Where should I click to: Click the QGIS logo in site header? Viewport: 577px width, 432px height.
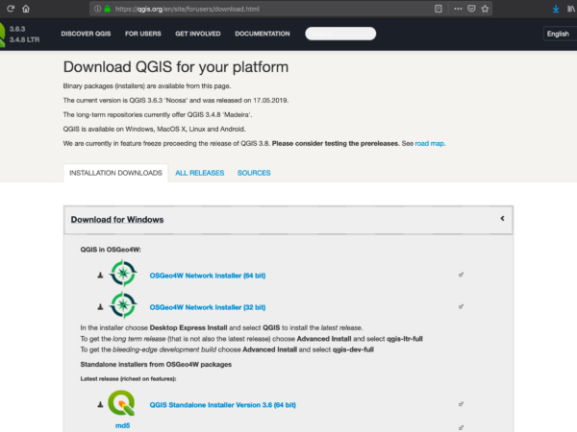point(2,35)
